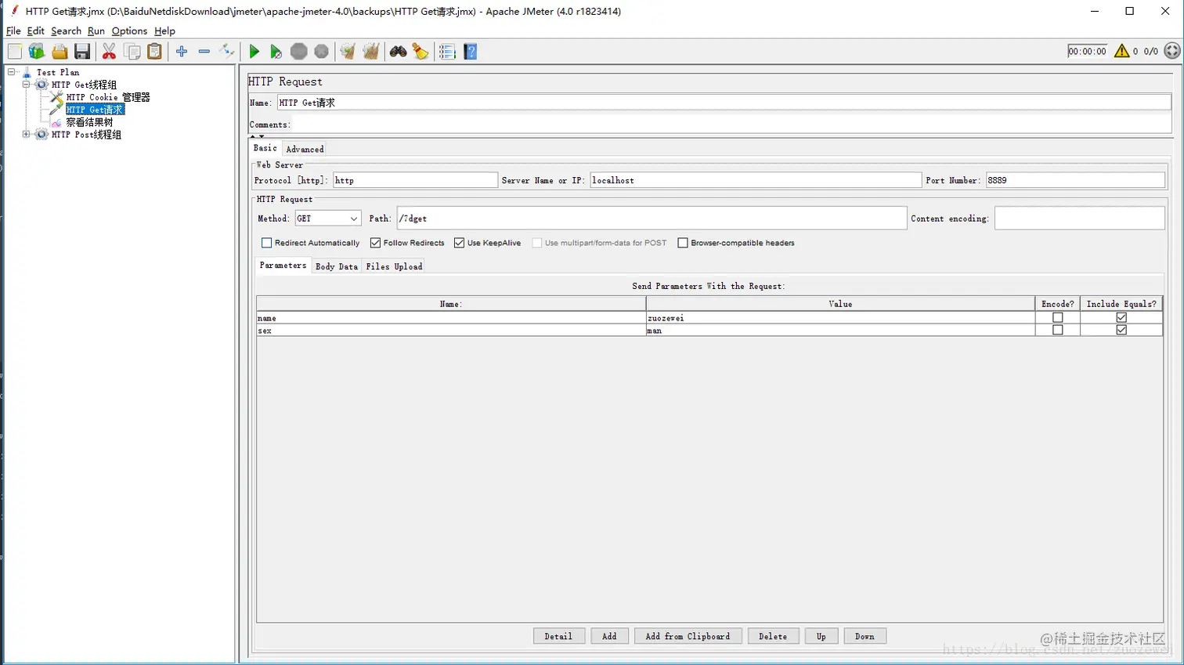Collapse all tree nodes with minus icon
The image size is (1184, 665).
coord(204,51)
